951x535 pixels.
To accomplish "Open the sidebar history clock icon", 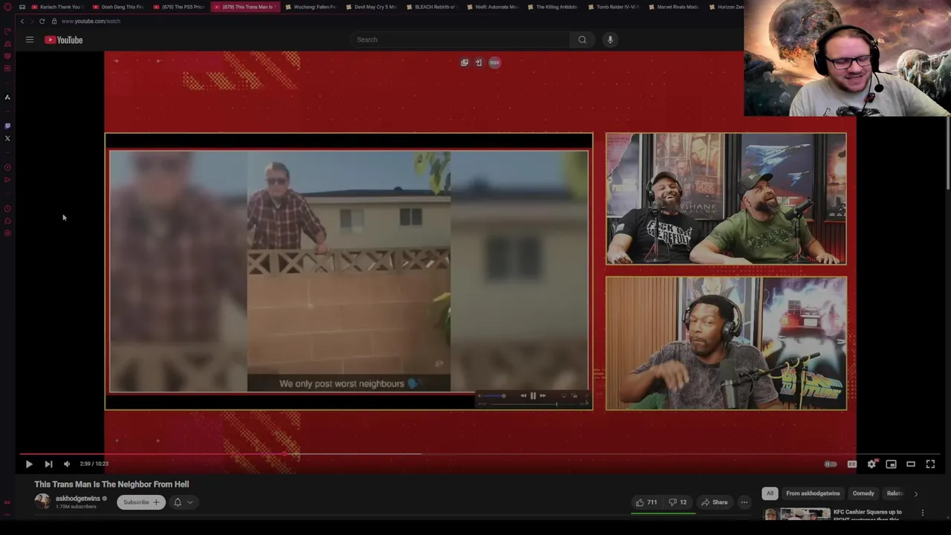I will [x=7, y=209].
